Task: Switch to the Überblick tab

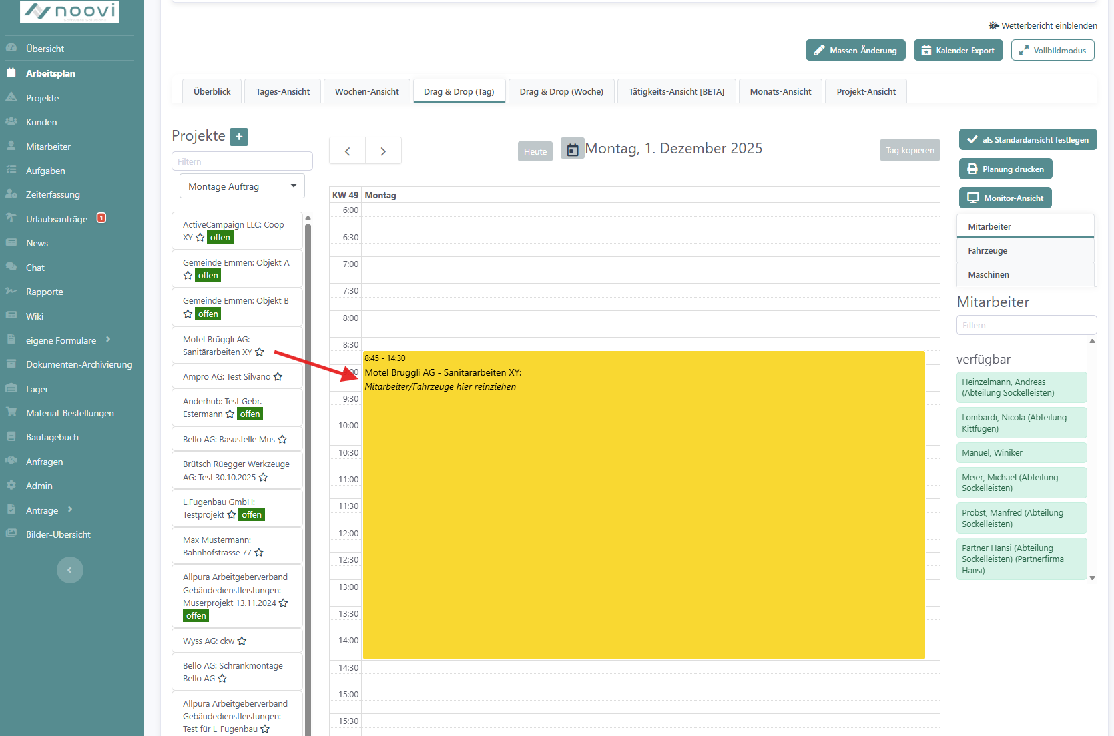Action: click(212, 91)
